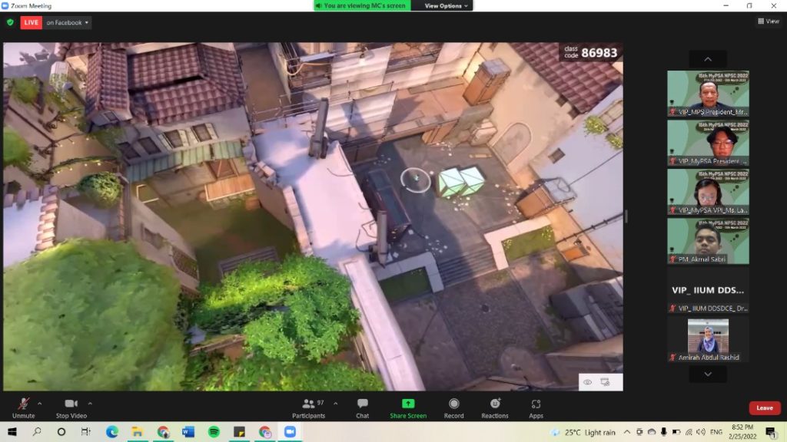Select Amirah Abdul Rashid's video thumbnail

(708, 336)
